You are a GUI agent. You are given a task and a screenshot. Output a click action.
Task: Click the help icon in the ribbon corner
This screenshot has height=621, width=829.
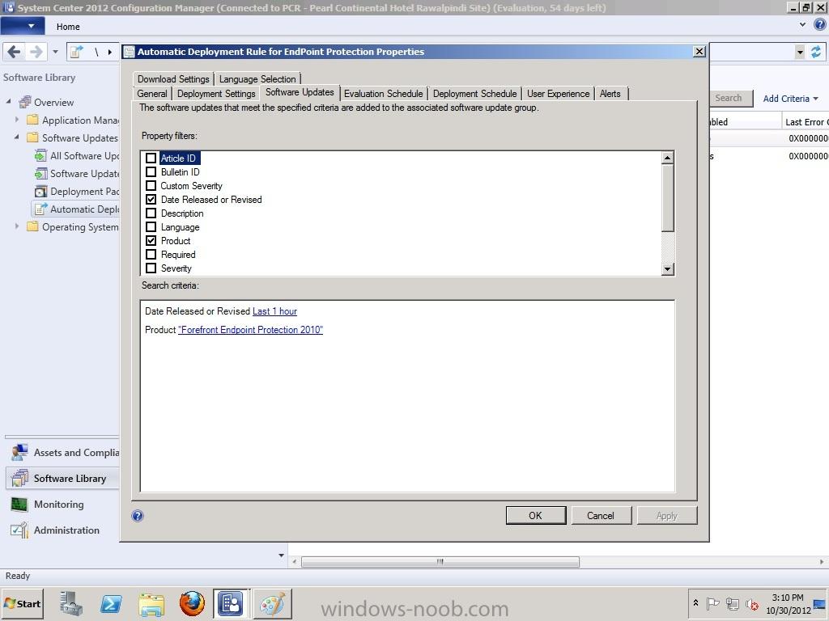coord(820,24)
